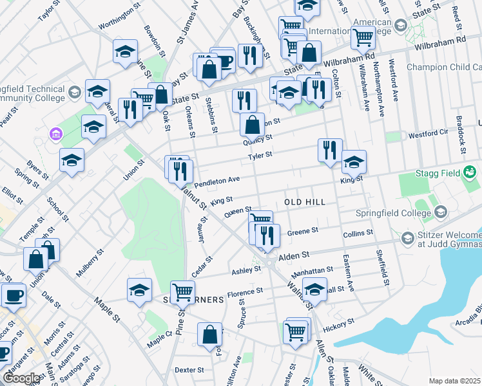This screenshot has height=386, width=482.
Task: Click the shopping bag marker above Quincy St
Action: [x=253, y=125]
